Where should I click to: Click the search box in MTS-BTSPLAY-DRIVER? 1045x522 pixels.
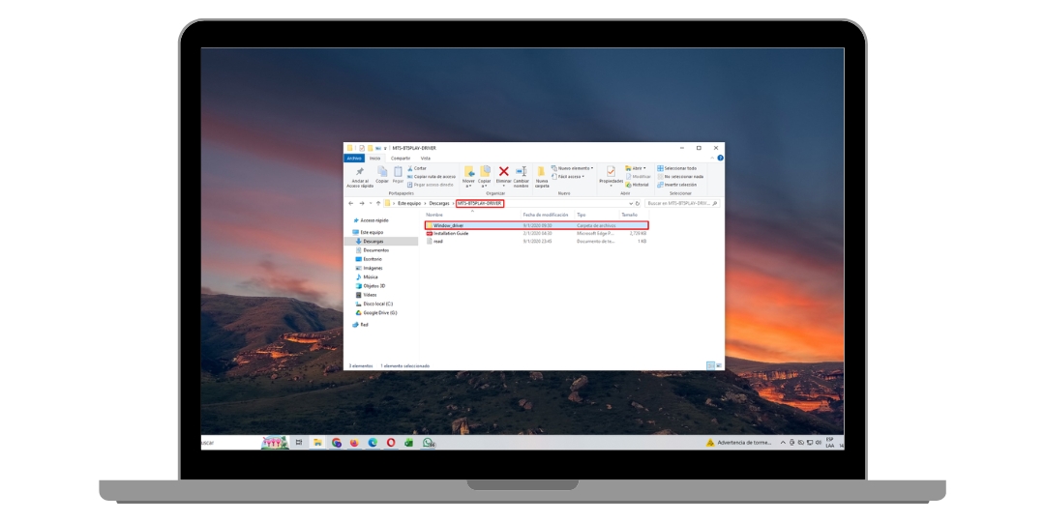pyautogui.click(x=681, y=204)
